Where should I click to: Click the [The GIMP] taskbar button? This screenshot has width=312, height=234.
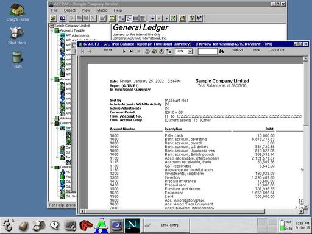tap(167, 225)
